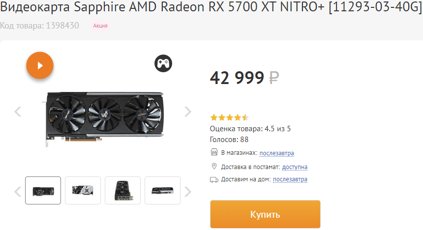Click the delivery truck icon
This screenshot has height=230, width=423.
click(x=214, y=179)
